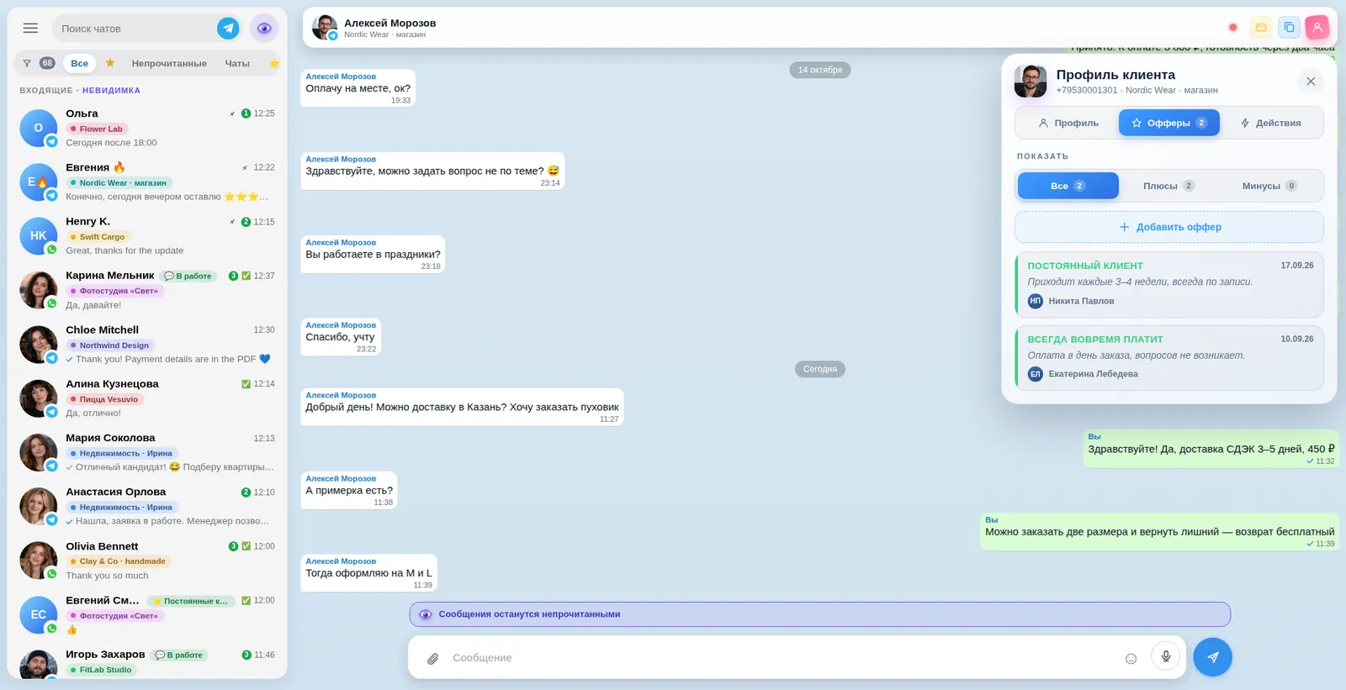Click the red status dot in chat header
Viewport: 1346px width, 690px height.
[x=1233, y=28]
